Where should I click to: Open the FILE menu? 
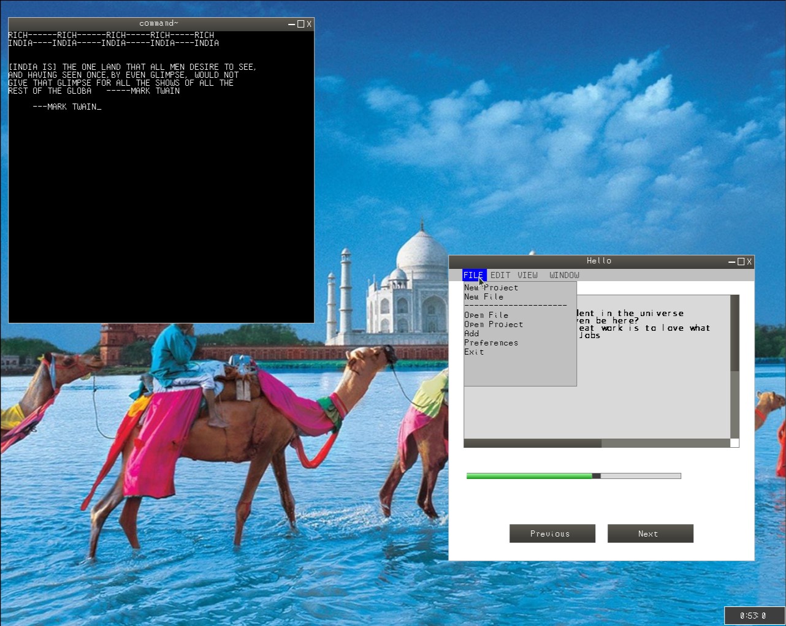tap(474, 275)
